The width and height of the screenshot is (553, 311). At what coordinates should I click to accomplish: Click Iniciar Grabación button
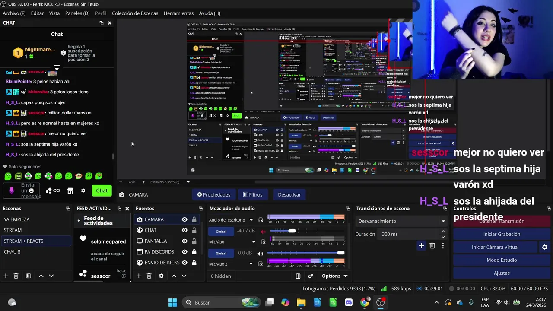pos(502,234)
